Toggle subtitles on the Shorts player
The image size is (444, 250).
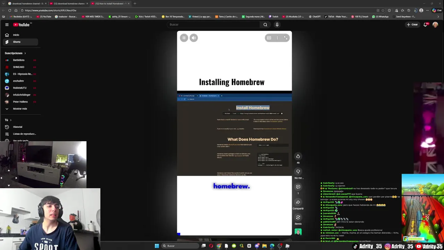[x=269, y=38]
